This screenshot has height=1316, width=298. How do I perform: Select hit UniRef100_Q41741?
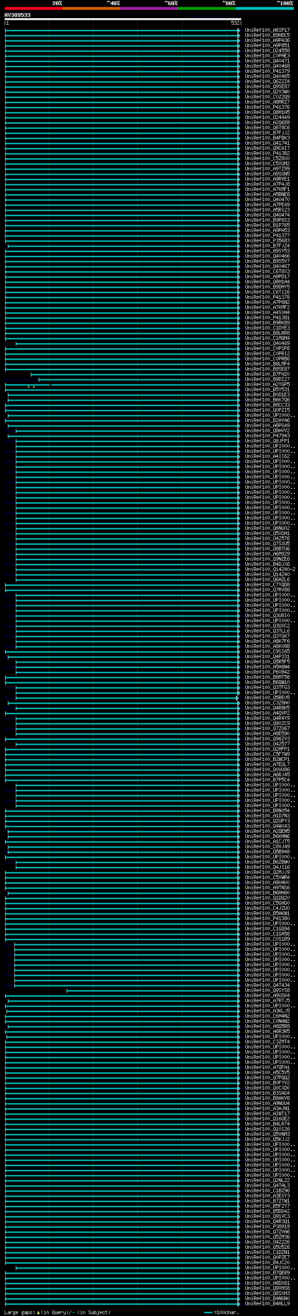[x=267, y=143]
